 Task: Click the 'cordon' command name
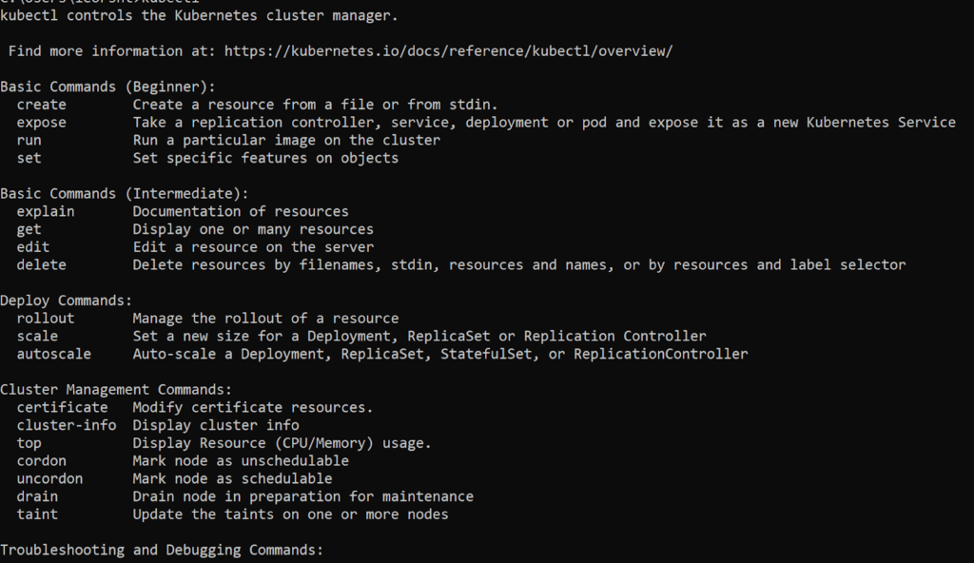tap(42, 460)
